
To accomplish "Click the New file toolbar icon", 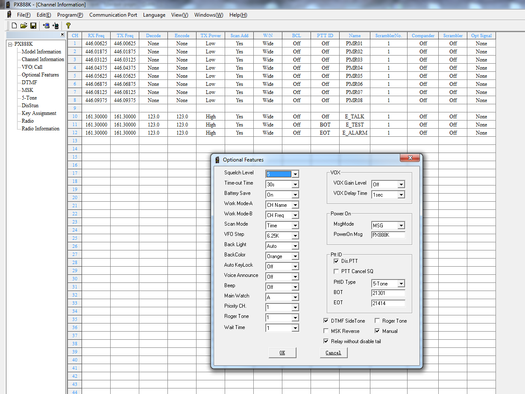I will [x=14, y=26].
